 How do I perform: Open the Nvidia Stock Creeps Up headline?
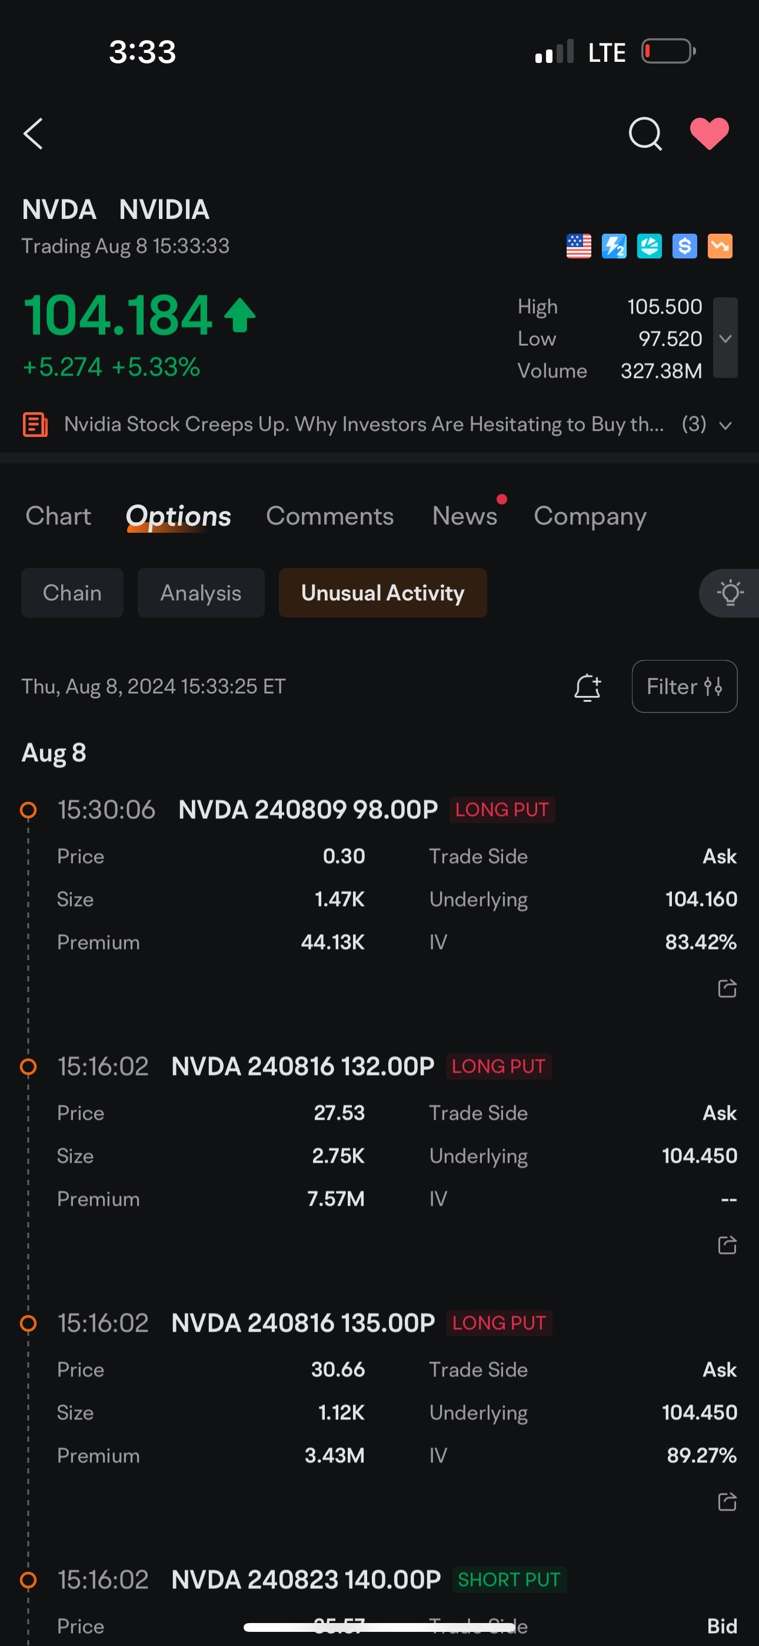click(364, 424)
